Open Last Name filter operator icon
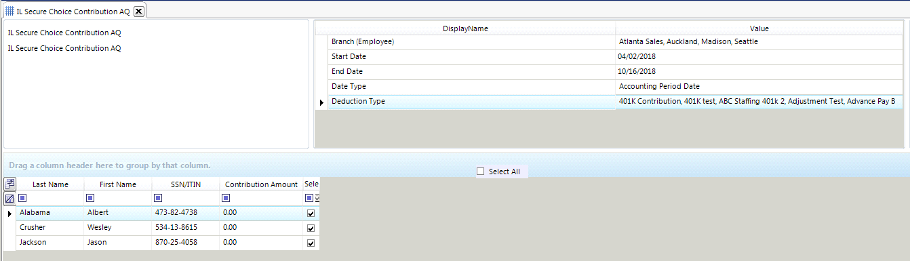Image resolution: width=910 pixels, height=261 pixels. pos(22,198)
